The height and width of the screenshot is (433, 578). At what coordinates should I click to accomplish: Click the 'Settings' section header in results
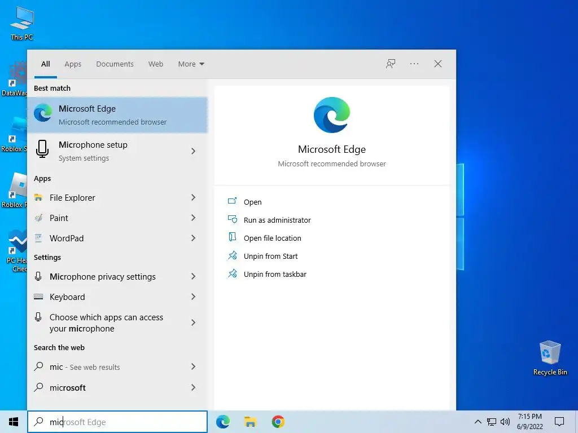(47, 257)
